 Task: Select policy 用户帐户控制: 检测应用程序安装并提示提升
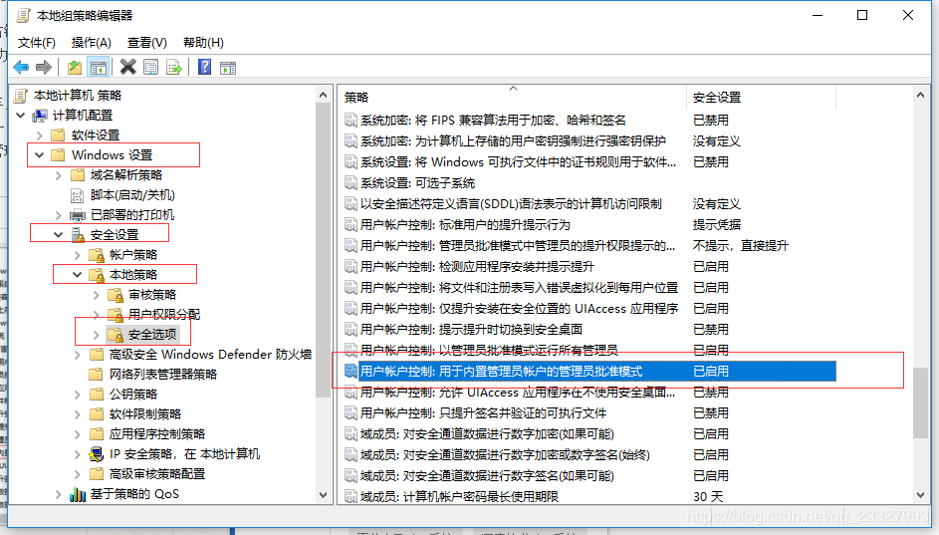[x=477, y=267]
